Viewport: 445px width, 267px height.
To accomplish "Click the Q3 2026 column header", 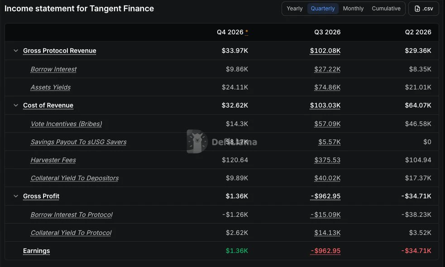I will pyautogui.click(x=327, y=32).
